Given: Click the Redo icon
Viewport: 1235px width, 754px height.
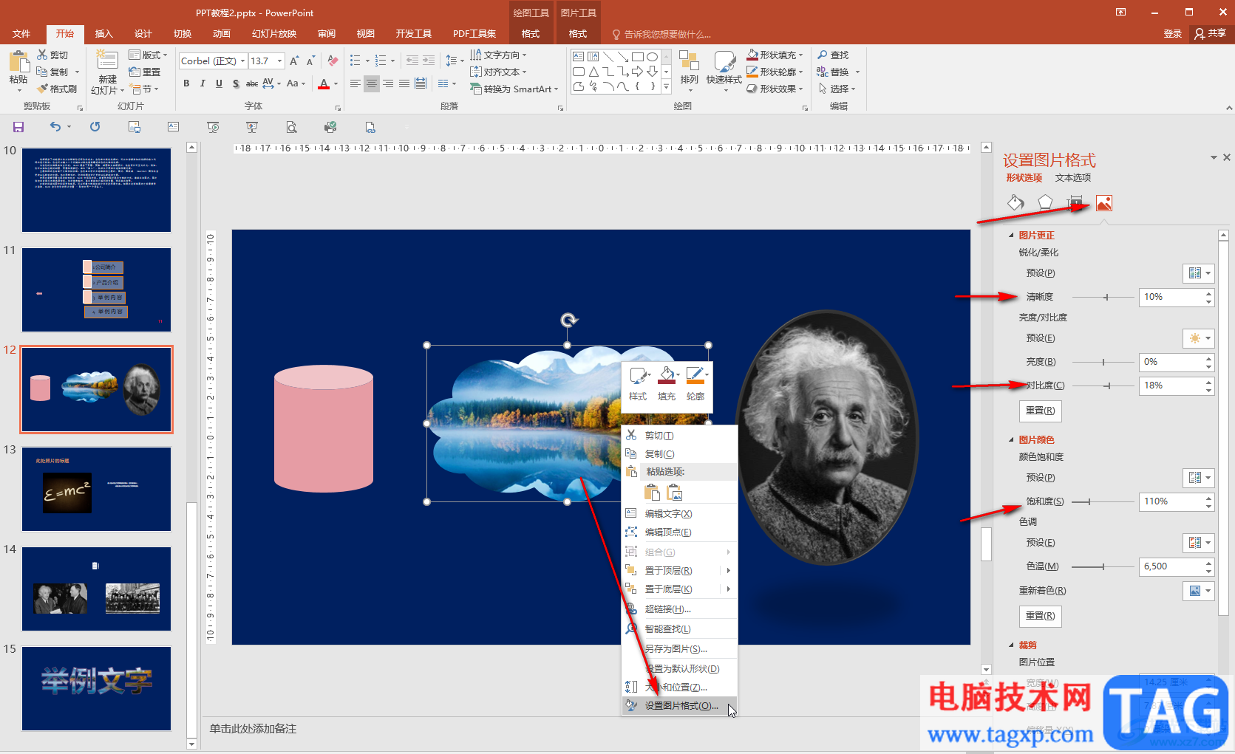Looking at the screenshot, I should 95,127.
